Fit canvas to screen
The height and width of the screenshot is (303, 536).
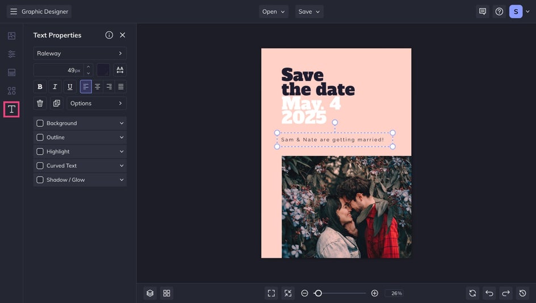[271, 293]
